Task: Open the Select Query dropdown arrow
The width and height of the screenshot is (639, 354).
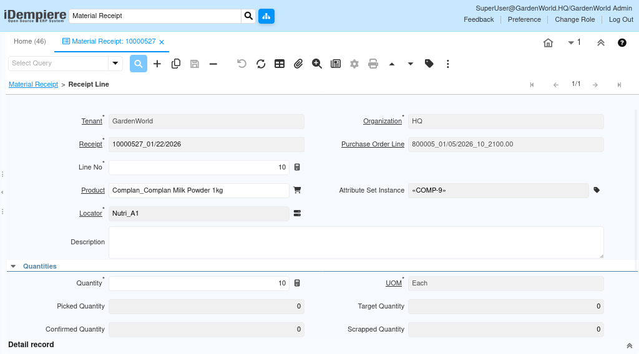Action: (x=115, y=63)
